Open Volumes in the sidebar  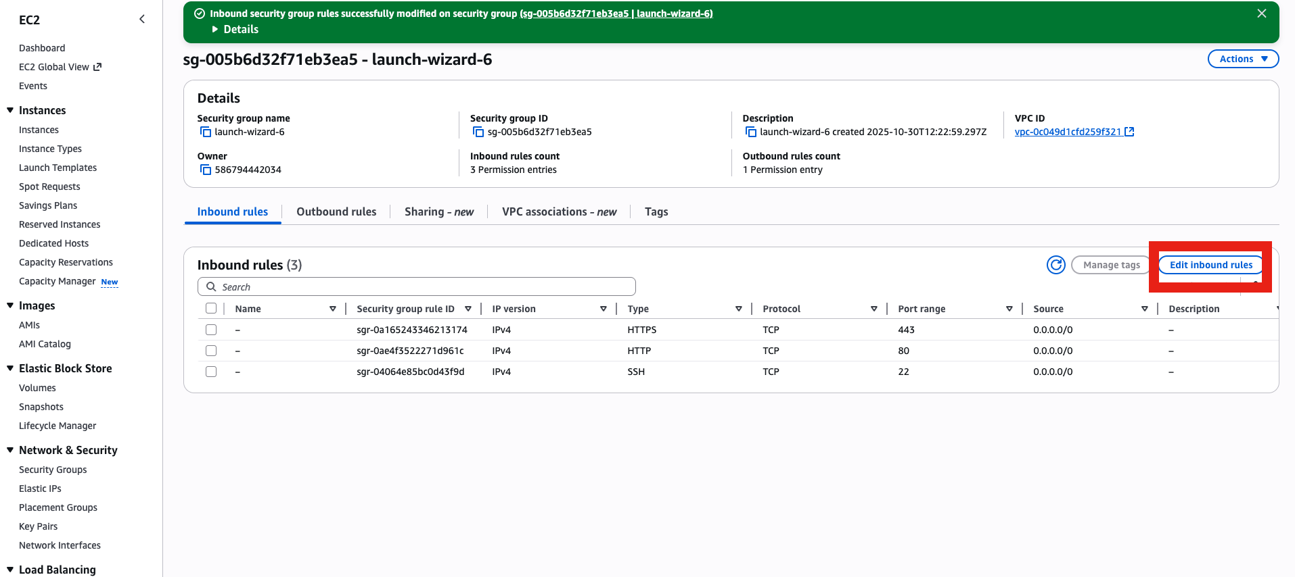tap(37, 388)
